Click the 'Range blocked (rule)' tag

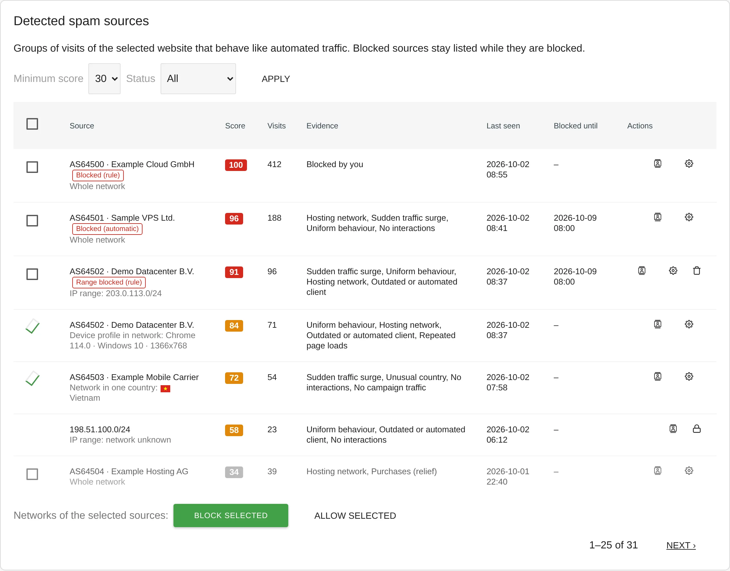[109, 282]
